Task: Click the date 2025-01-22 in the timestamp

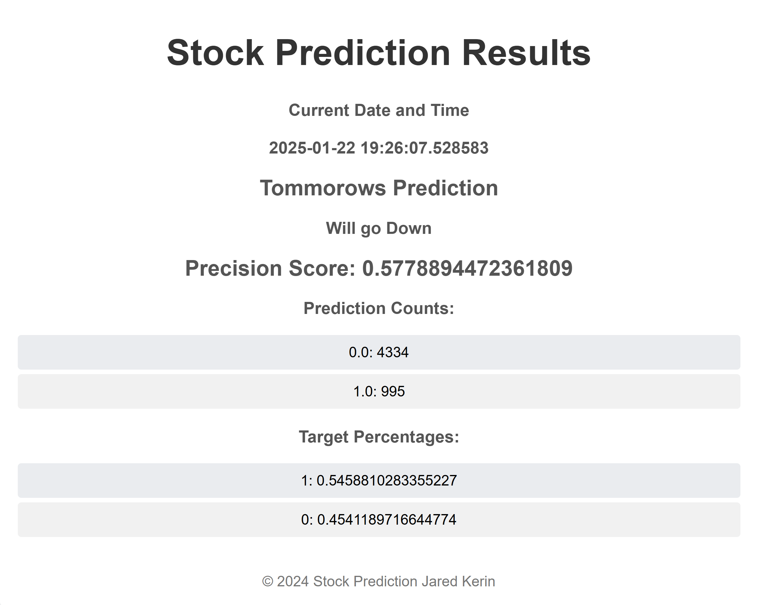Action: 312,148
